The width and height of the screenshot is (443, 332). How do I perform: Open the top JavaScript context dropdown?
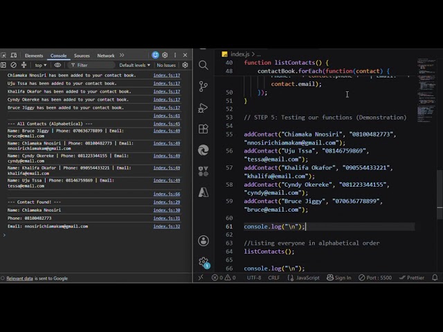point(41,65)
